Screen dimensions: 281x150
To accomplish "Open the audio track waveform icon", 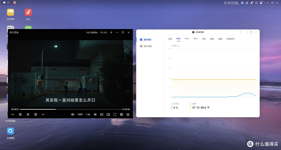I will 95,114.
